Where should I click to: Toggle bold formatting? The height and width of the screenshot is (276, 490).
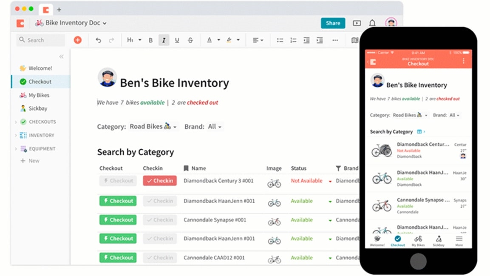[150, 40]
